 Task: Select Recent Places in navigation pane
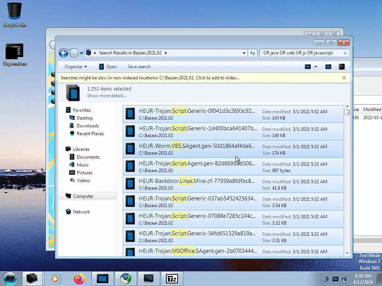coord(90,134)
